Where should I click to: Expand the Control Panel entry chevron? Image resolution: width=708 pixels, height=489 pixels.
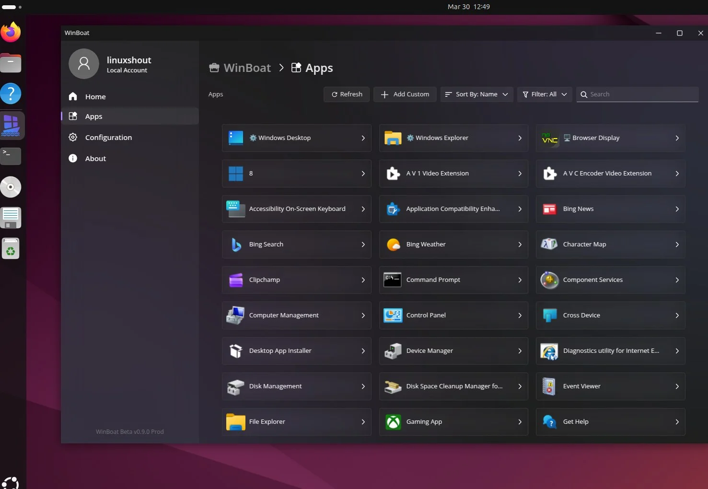tap(520, 315)
